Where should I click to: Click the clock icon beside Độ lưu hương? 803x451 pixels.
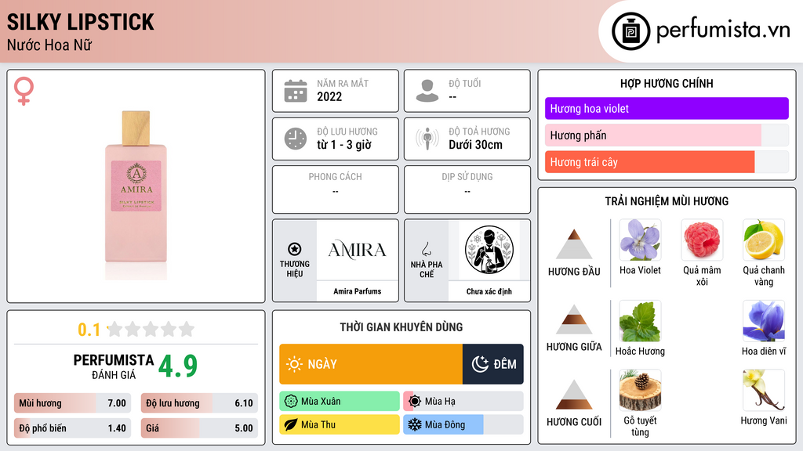tap(296, 139)
